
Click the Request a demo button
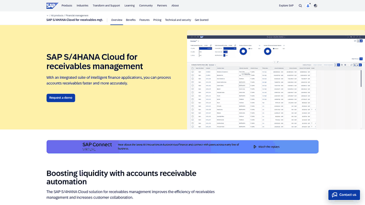click(61, 98)
